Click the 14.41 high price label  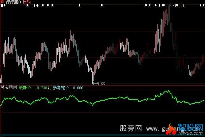(180, 6)
